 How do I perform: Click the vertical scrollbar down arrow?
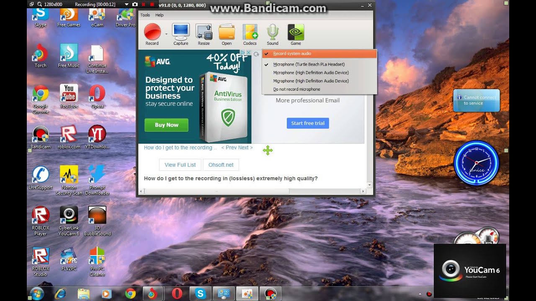369,184
